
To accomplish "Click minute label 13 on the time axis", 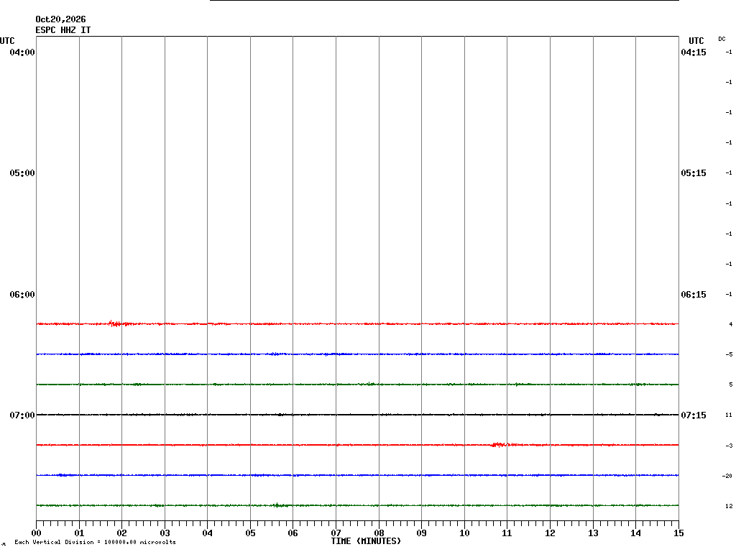I will (x=593, y=533).
